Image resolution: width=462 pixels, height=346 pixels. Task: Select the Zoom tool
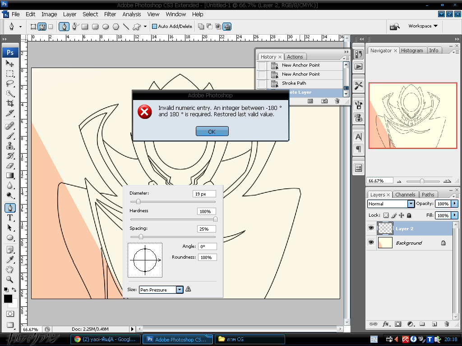(10, 279)
